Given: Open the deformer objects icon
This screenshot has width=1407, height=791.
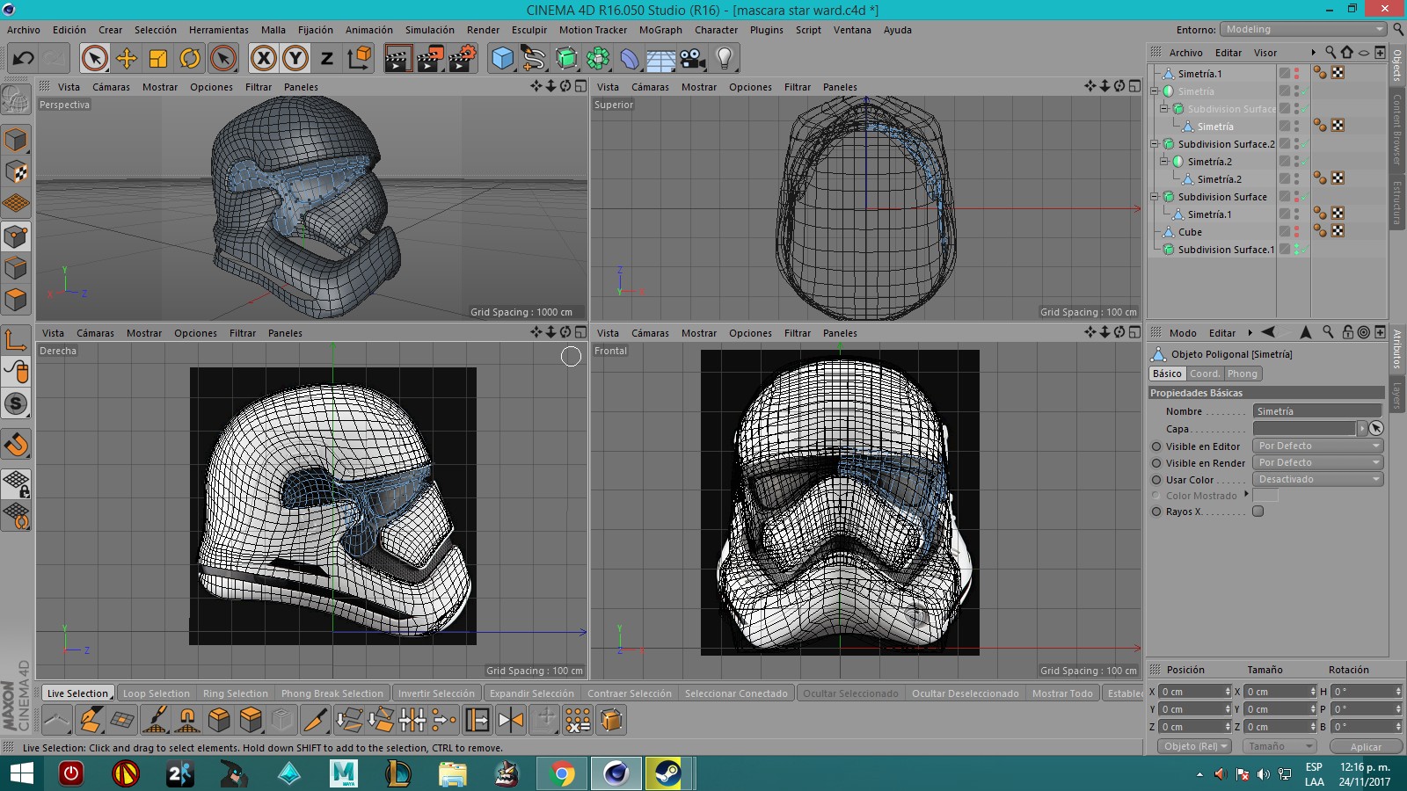Looking at the screenshot, I should point(630,59).
